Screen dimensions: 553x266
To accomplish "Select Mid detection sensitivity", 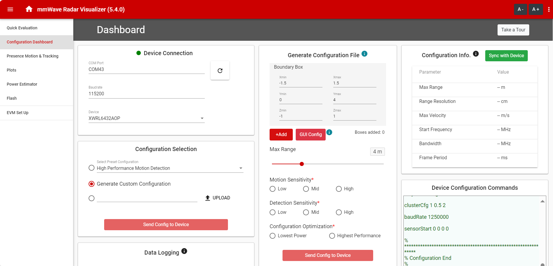I will point(306,212).
